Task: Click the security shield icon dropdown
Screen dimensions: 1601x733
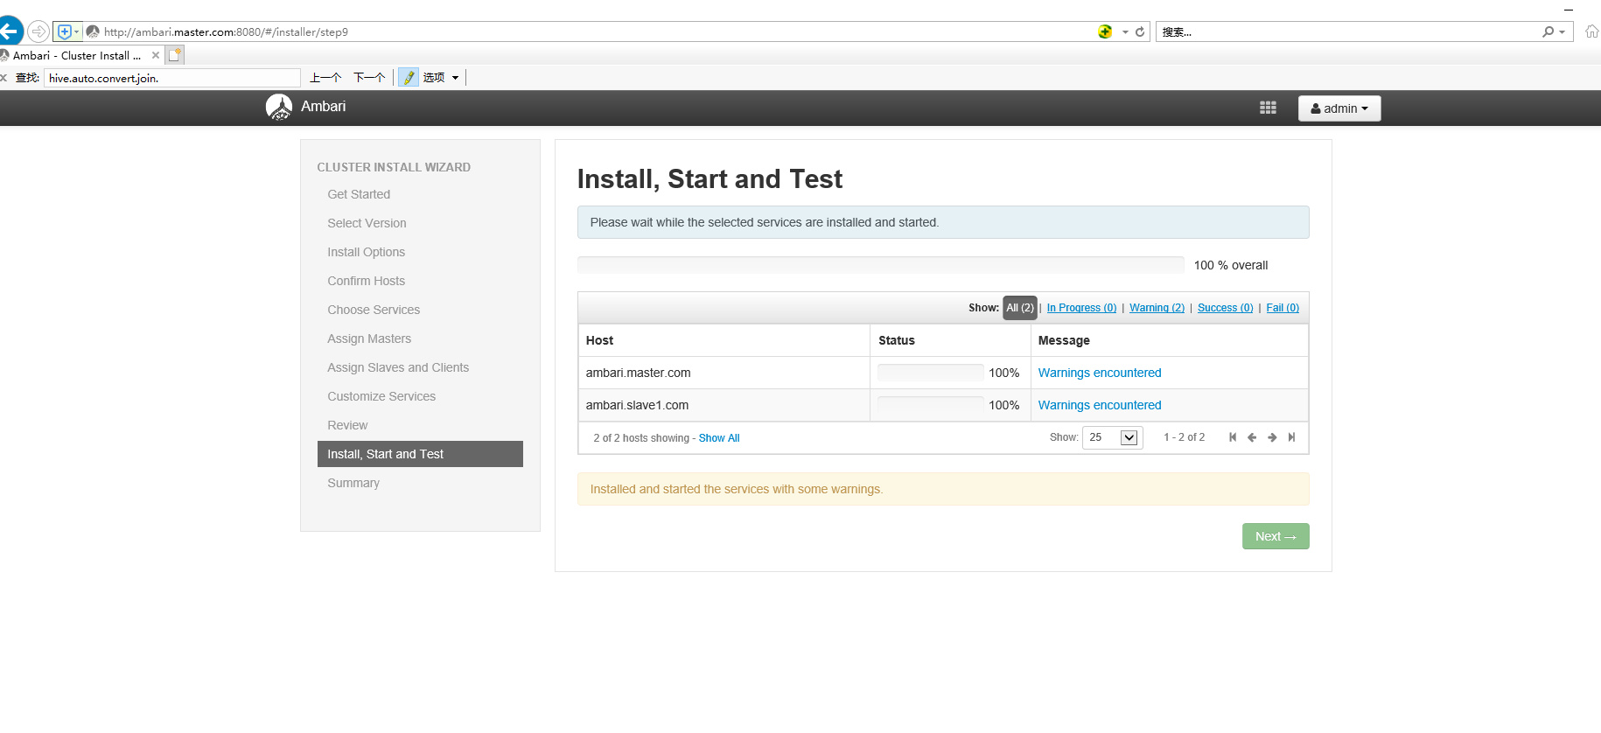Action: 67,31
